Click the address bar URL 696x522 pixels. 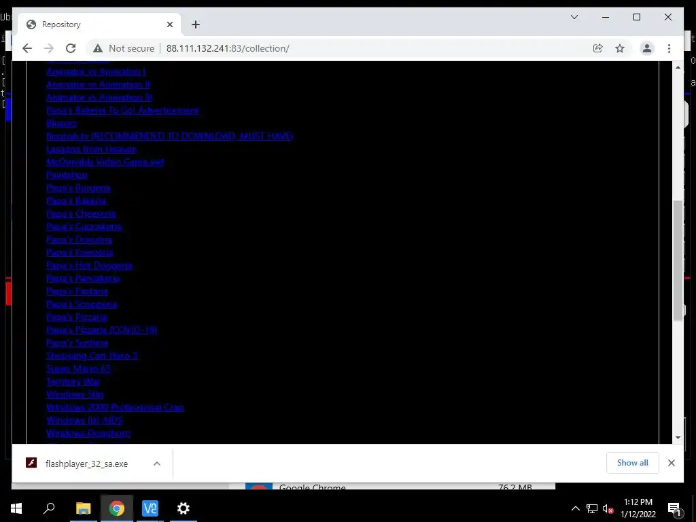pyautogui.click(x=228, y=48)
